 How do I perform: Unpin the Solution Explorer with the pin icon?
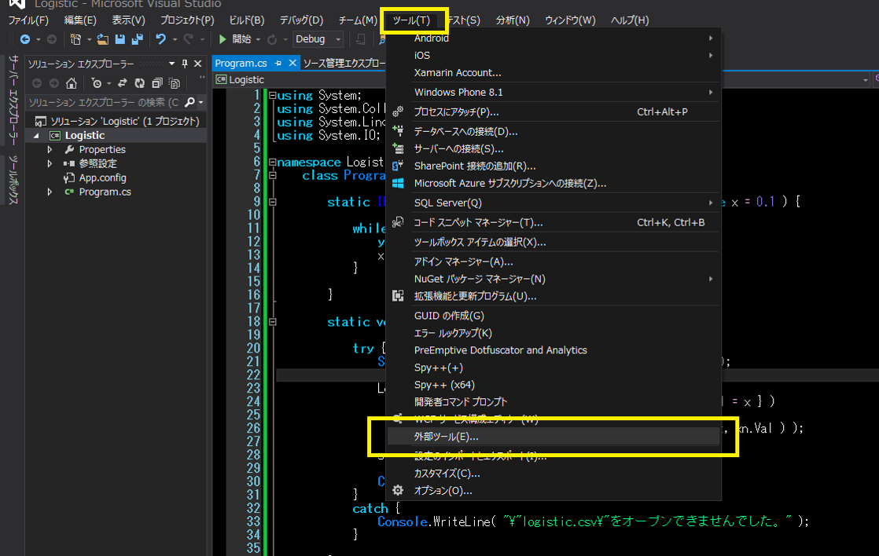[x=185, y=63]
